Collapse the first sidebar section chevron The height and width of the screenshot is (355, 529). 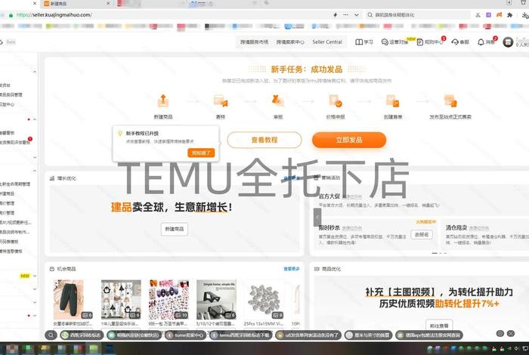[x=35, y=72]
